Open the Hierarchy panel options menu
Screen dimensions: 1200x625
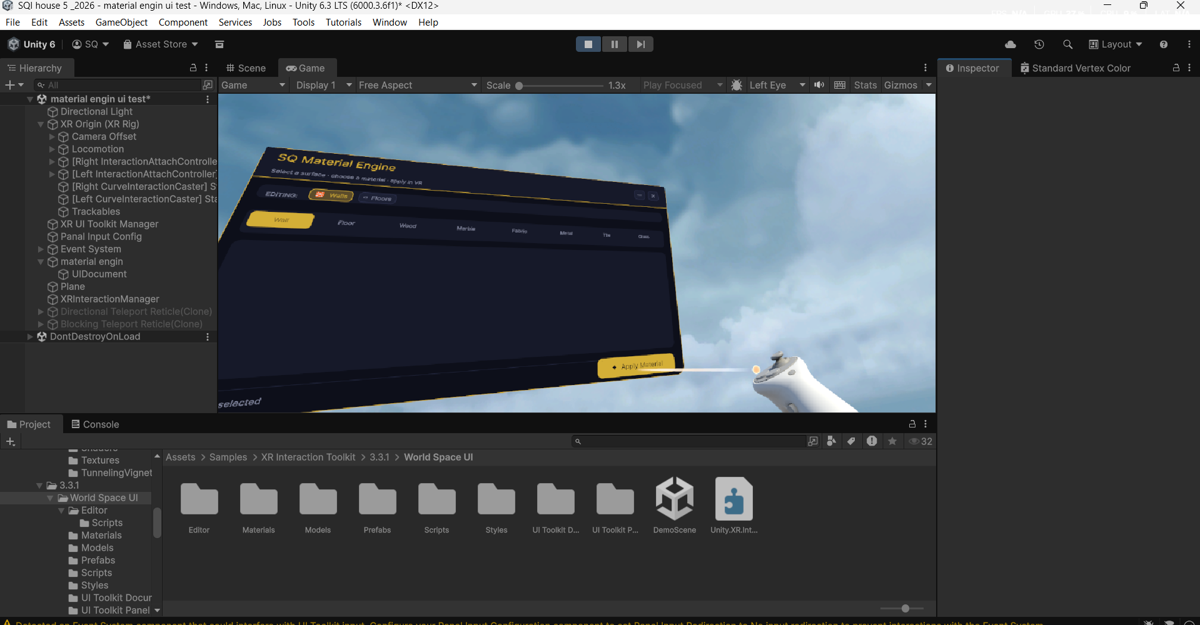[206, 67]
